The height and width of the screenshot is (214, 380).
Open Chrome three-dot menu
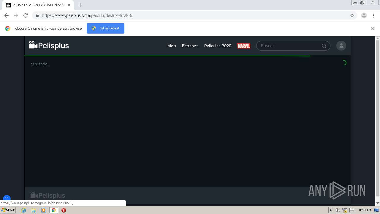[x=373, y=15]
